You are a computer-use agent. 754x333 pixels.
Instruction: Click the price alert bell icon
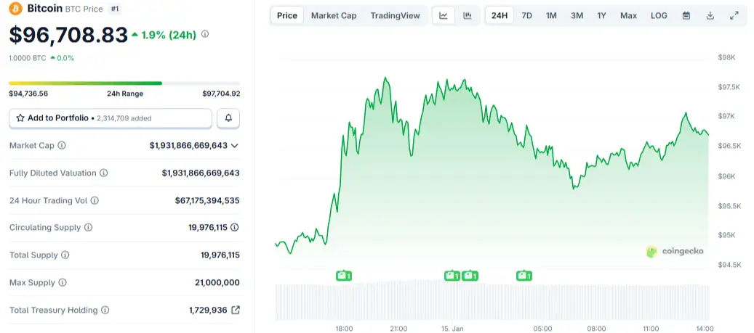[228, 118]
